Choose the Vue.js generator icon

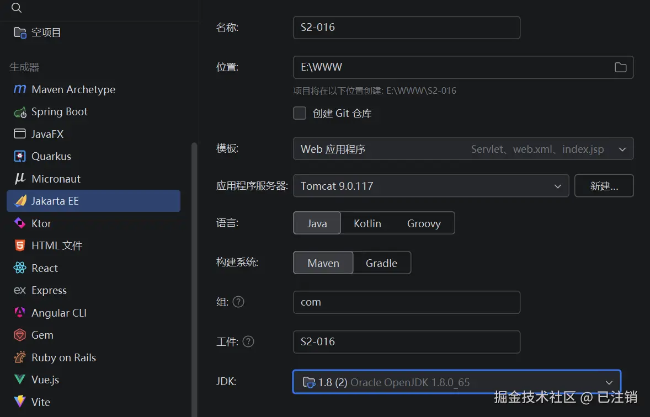[x=20, y=379]
